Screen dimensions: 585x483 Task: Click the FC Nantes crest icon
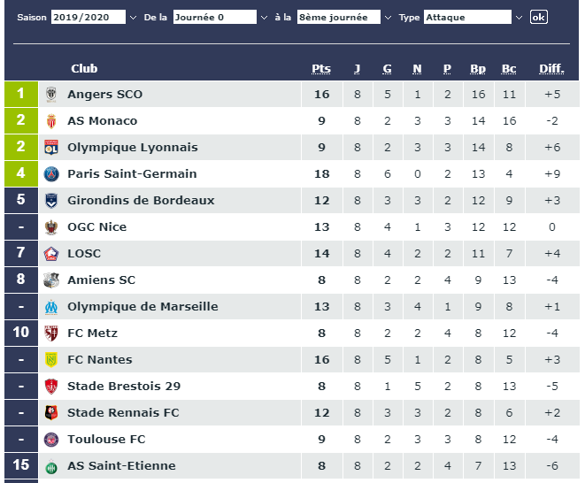click(51, 360)
